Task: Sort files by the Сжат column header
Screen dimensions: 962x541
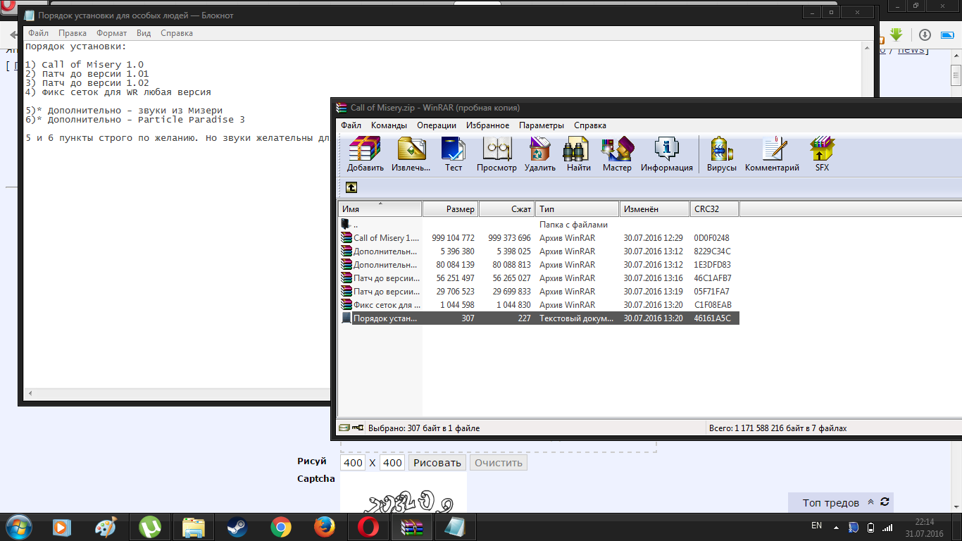Action: click(507, 209)
